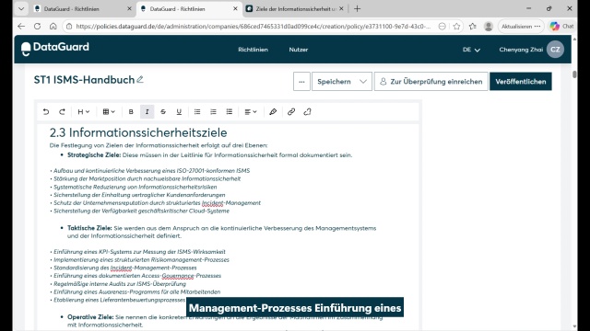View site information icon in address bar
The image size is (590, 331).
[69, 27]
